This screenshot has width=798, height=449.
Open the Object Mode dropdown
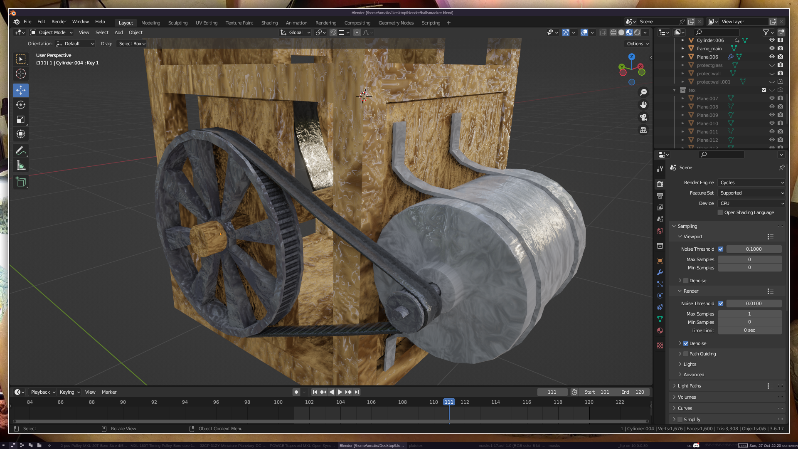tap(52, 32)
